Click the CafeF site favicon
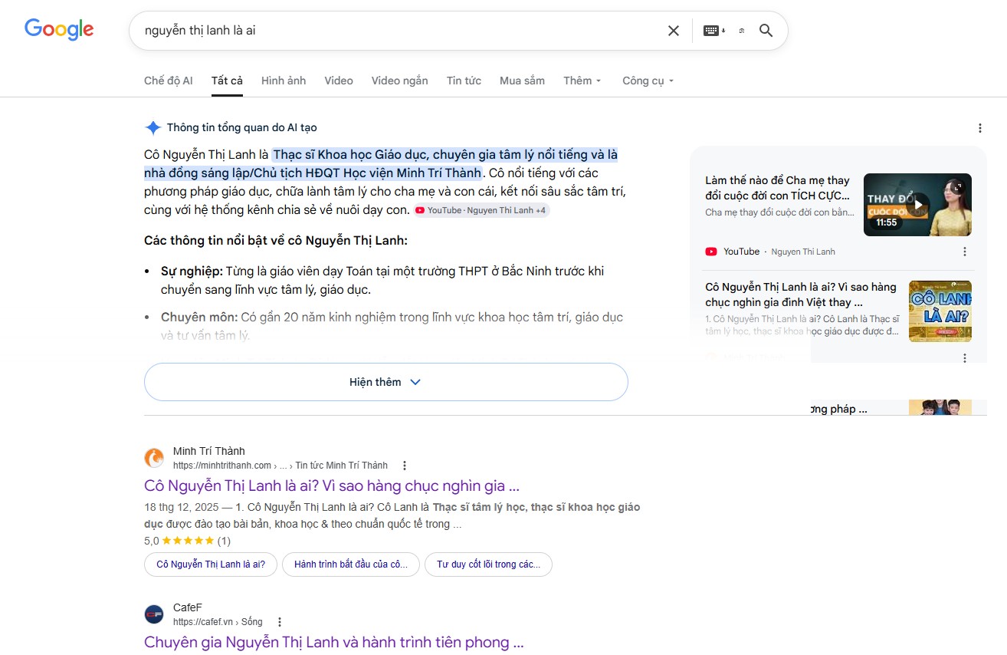Screen dimensions: 1007x655 point(154,614)
